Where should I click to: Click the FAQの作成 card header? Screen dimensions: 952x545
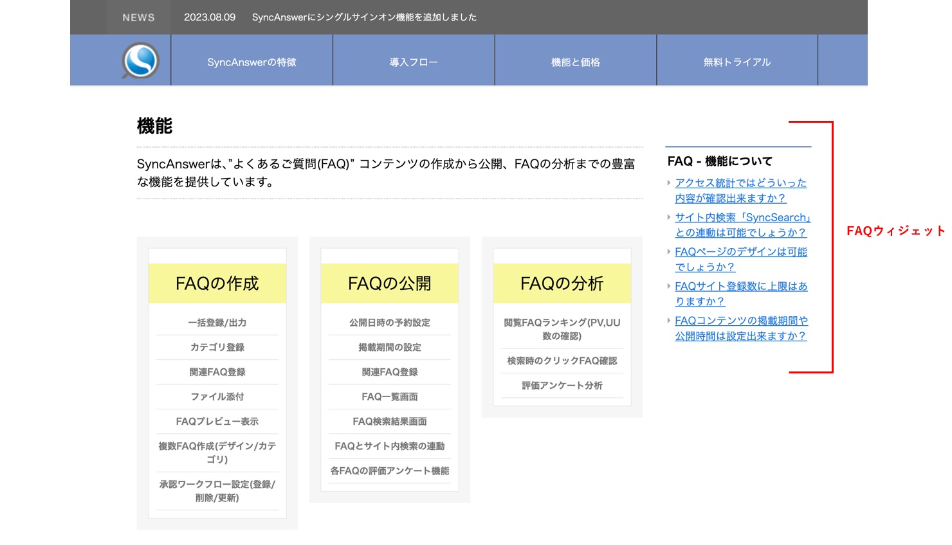217,283
